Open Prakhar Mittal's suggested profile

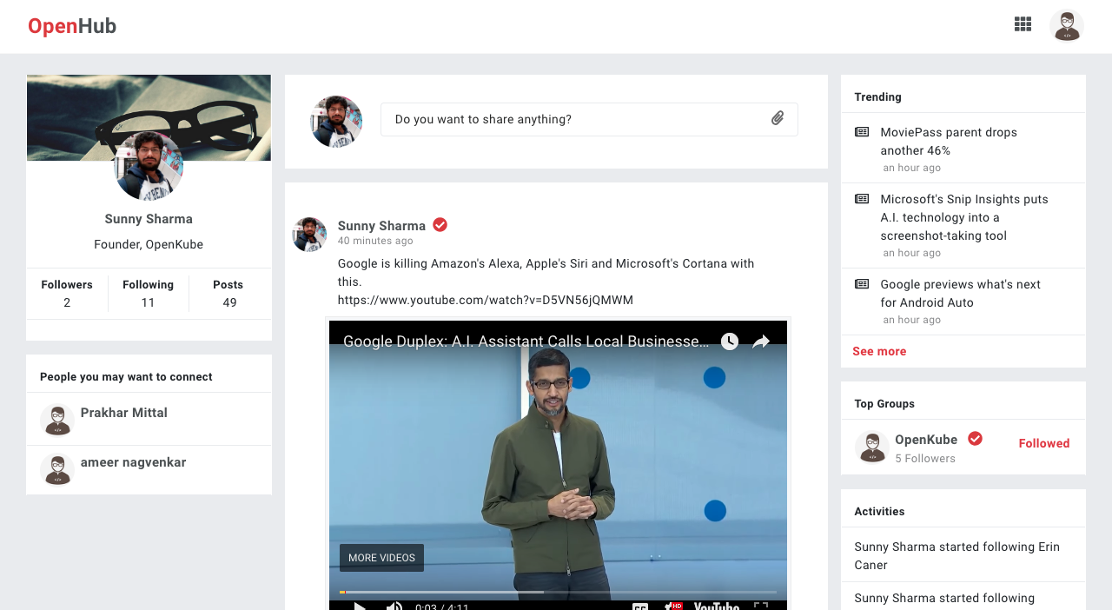(124, 413)
